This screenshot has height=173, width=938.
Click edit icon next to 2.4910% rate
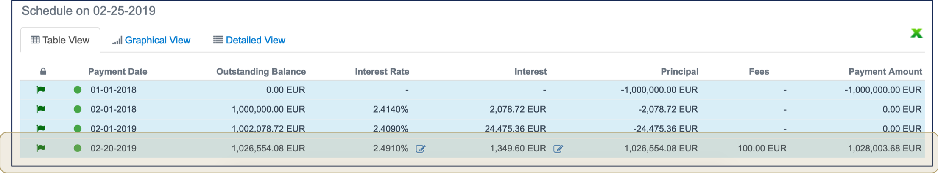tap(420, 149)
